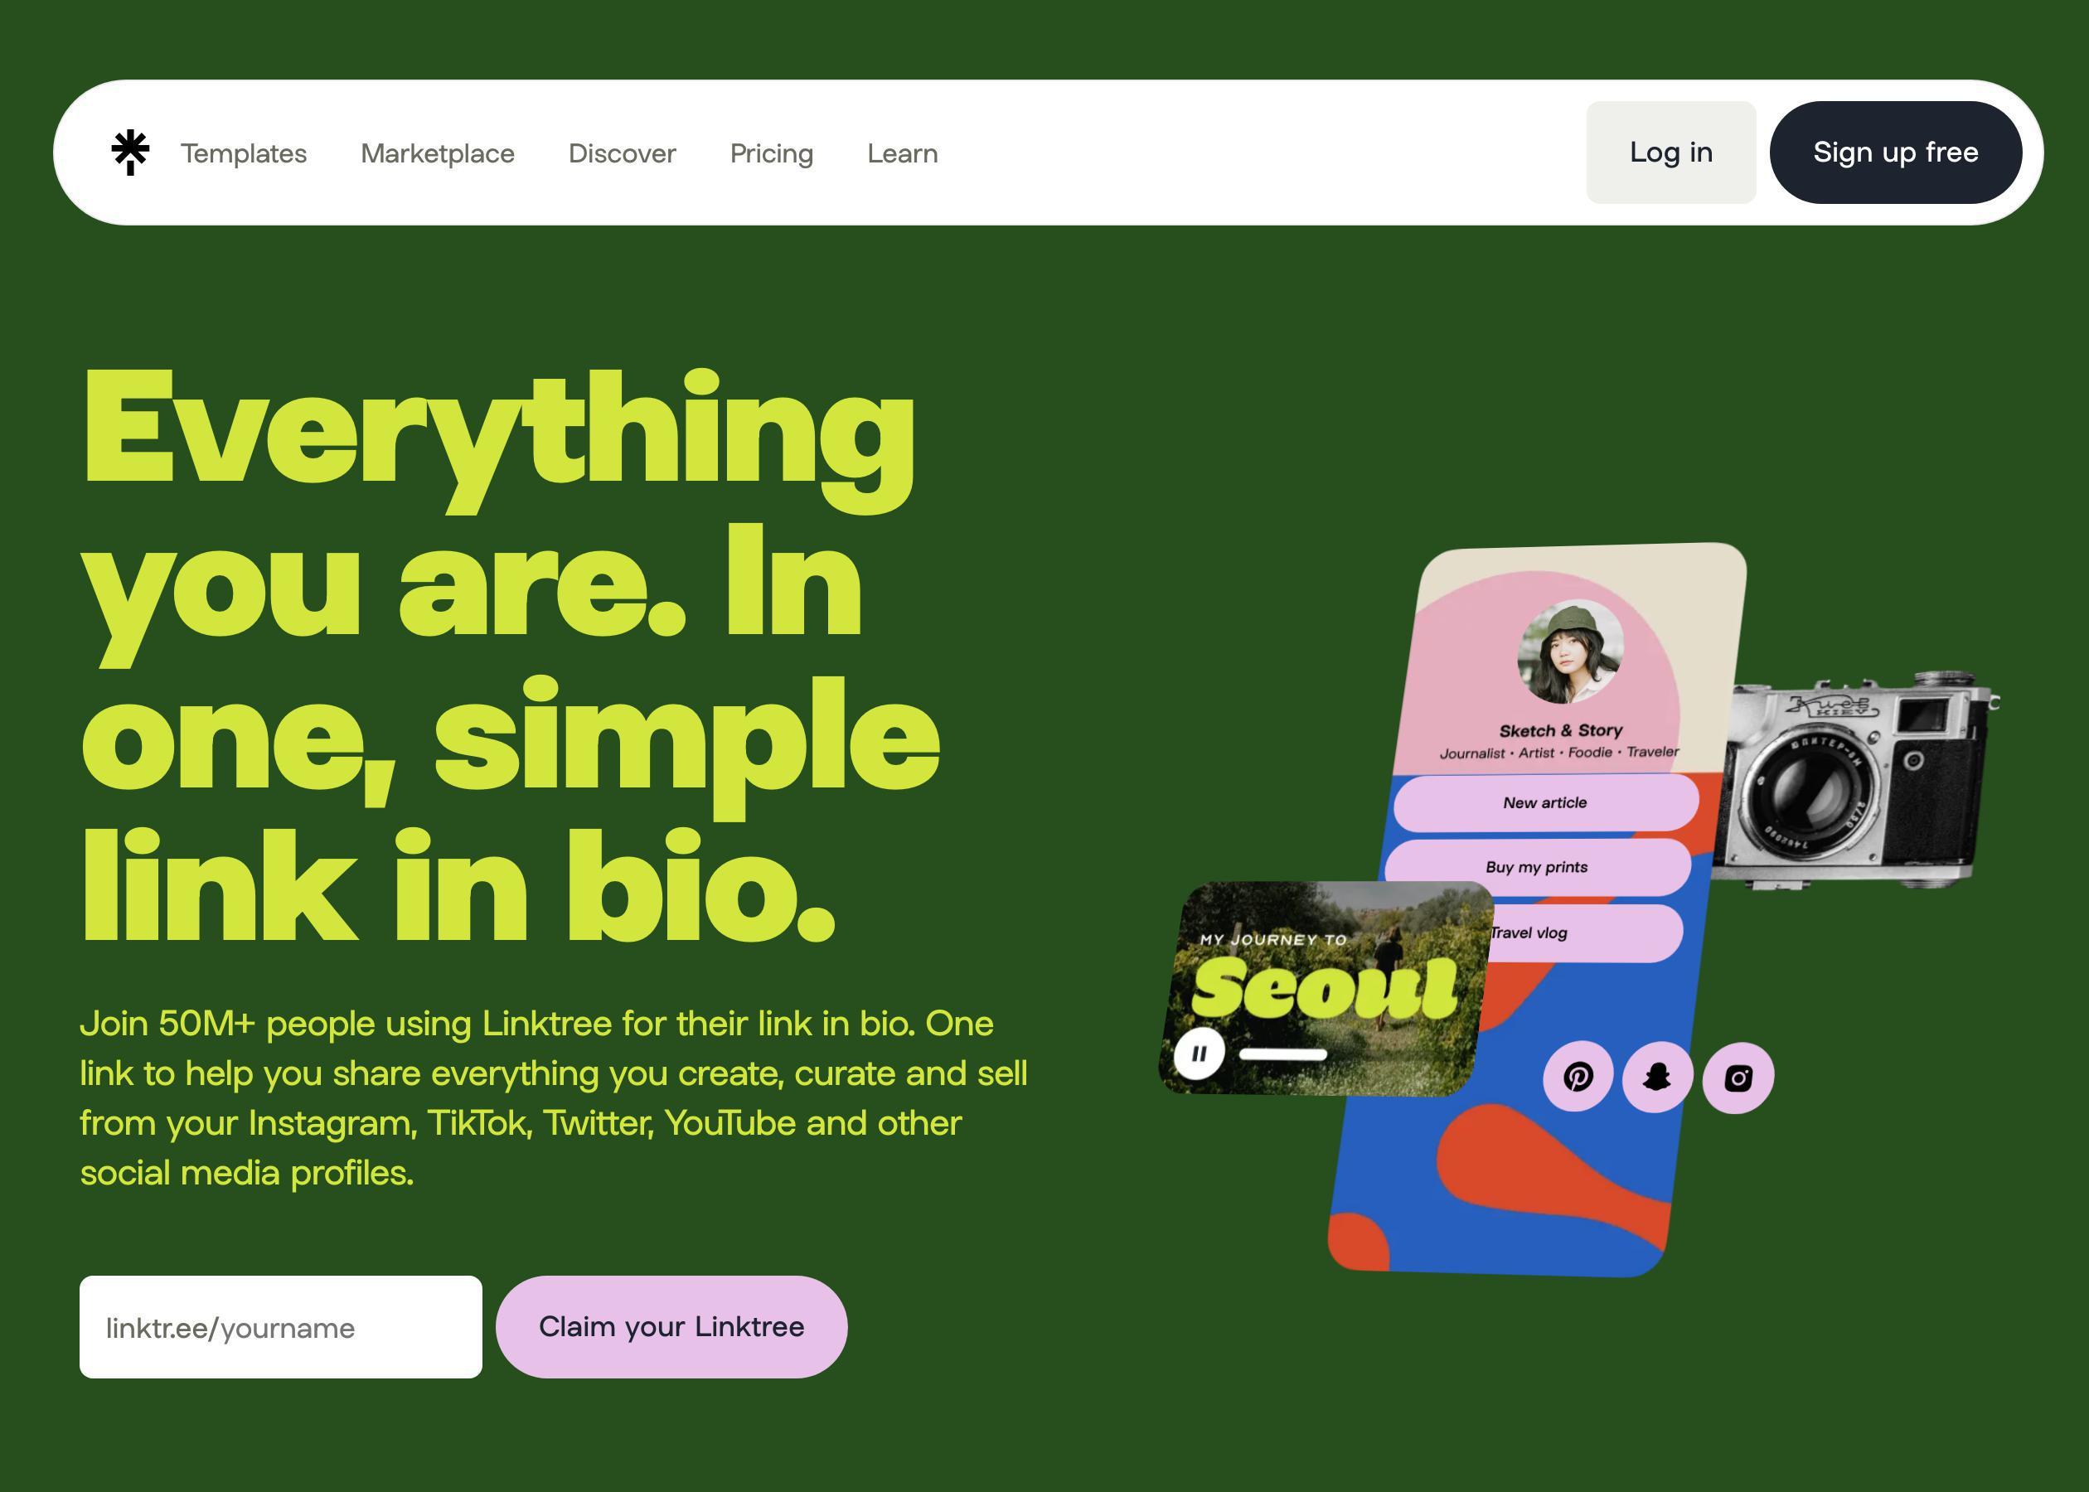Click the Learn navigation link
Viewport: 2089px width, 1492px height.
[901, 152]
